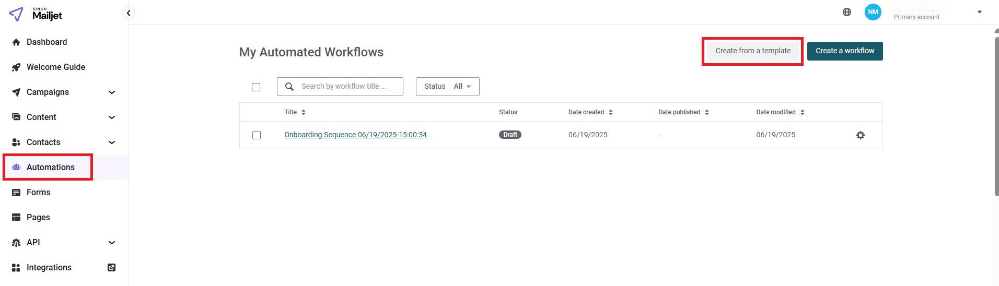Screen dimensions: 999x286
Task: Expand the Content menu chevron
Action: pos(112,117)
